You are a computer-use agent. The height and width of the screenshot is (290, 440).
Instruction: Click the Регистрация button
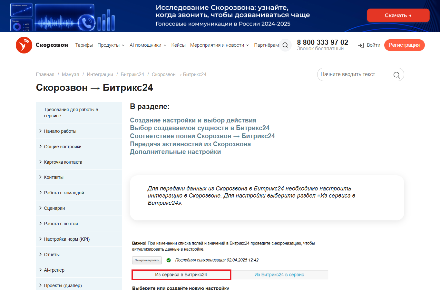click(x=404, y=45)
